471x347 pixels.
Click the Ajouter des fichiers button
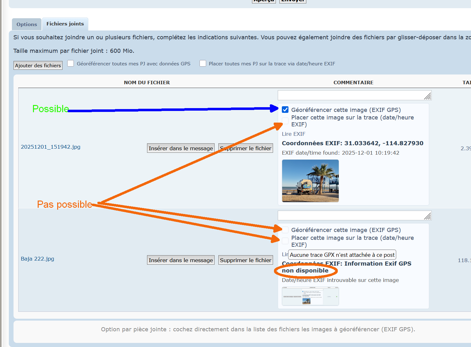[38, 65]
